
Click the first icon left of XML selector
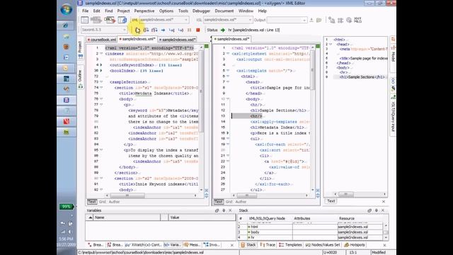[x=85, y=20]
